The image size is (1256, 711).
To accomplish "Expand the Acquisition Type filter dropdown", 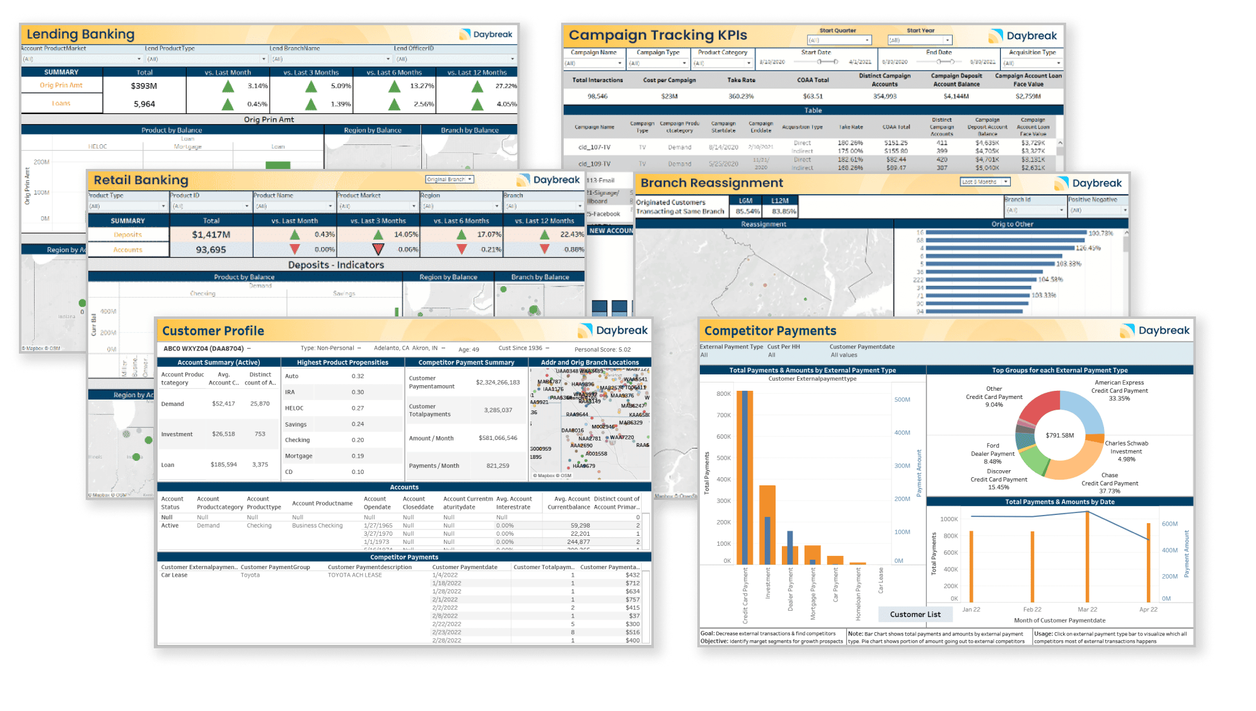I will pyautogui.click(x=1032, y=63).
